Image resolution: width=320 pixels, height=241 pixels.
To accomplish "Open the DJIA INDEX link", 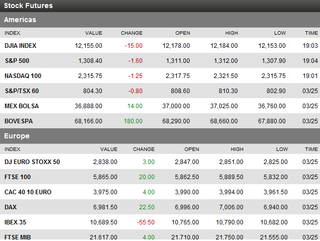I will pos(20,46).
